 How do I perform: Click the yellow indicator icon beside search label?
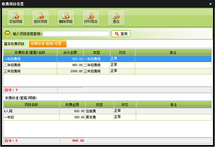pyautogui.click(x=8, y=34)
